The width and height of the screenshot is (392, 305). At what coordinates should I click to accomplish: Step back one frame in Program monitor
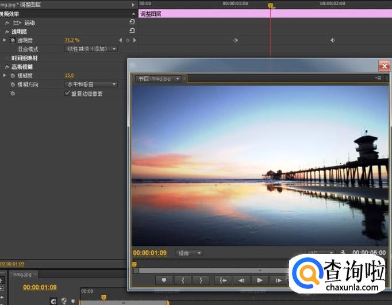tap(241, 280)
